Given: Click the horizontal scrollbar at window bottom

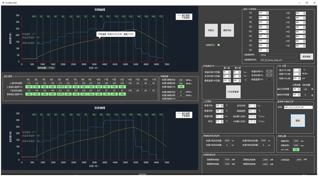Looking at the screenshot, I should pos(142,174).
